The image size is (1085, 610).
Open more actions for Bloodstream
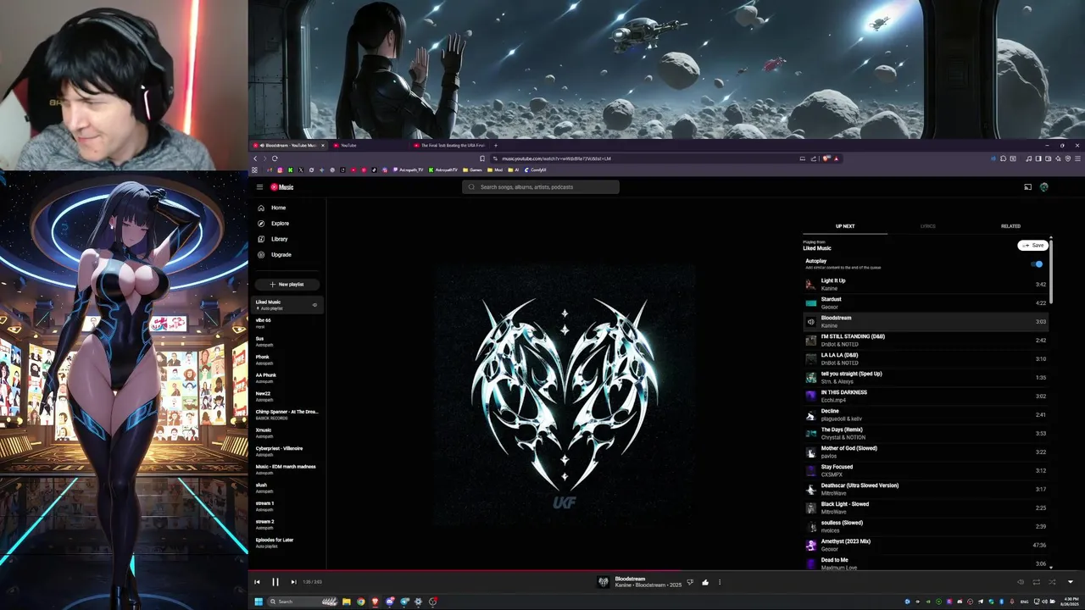[720, 582]
